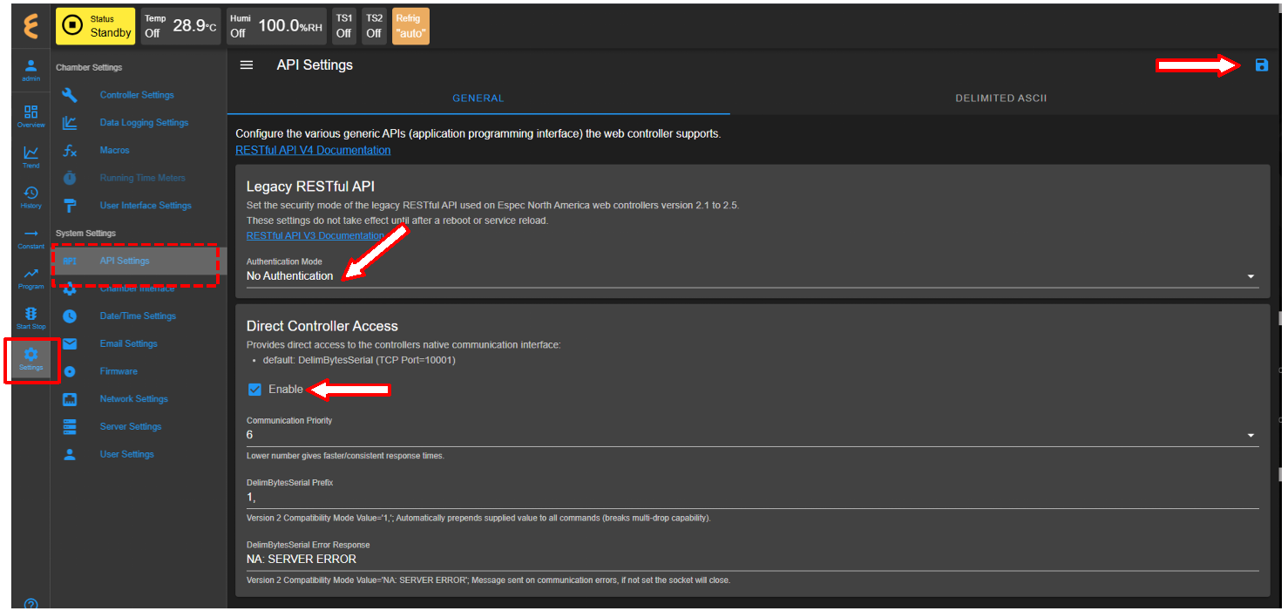Save API settings with disk icon
The image size is (1288, 611).
tap(1261, 64)
